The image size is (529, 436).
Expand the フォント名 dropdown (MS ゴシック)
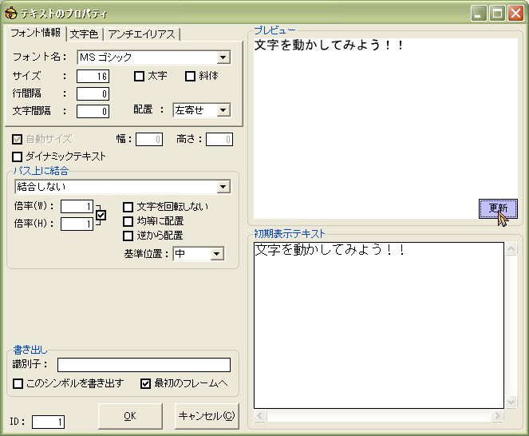[x=223, y=57]
